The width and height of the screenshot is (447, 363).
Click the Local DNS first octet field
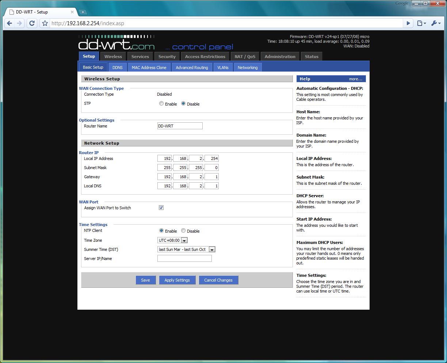pos(164,186)
